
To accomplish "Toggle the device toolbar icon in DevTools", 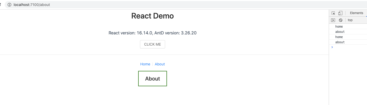I will tap(340, 13).
